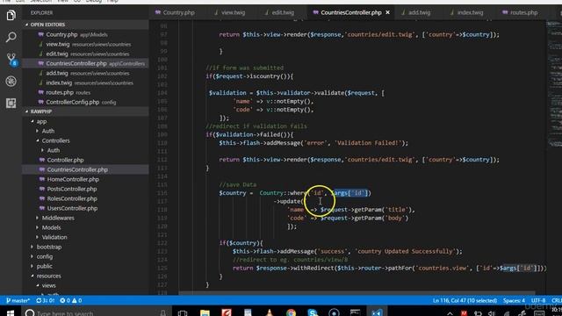Click the code minimap overview
Image resolution: width=562 pixels, height=316 pixels.
click(x=554, y=84)
